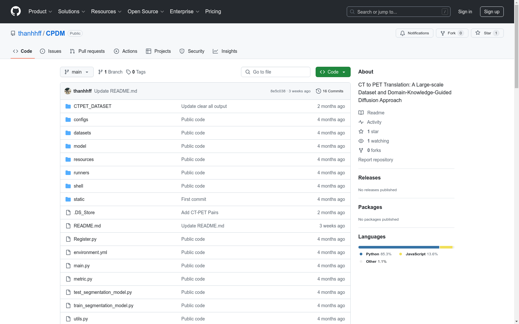Image resolution: width=519 pixels, height=324 pixels.
Task: View the 16 Commits history
Action: (330, 91)
